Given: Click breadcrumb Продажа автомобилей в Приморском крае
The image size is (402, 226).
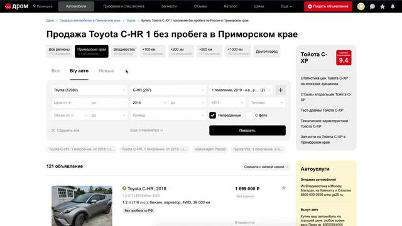Looking at the screenshot, I should pyautogui.click(x=90, y=21).
